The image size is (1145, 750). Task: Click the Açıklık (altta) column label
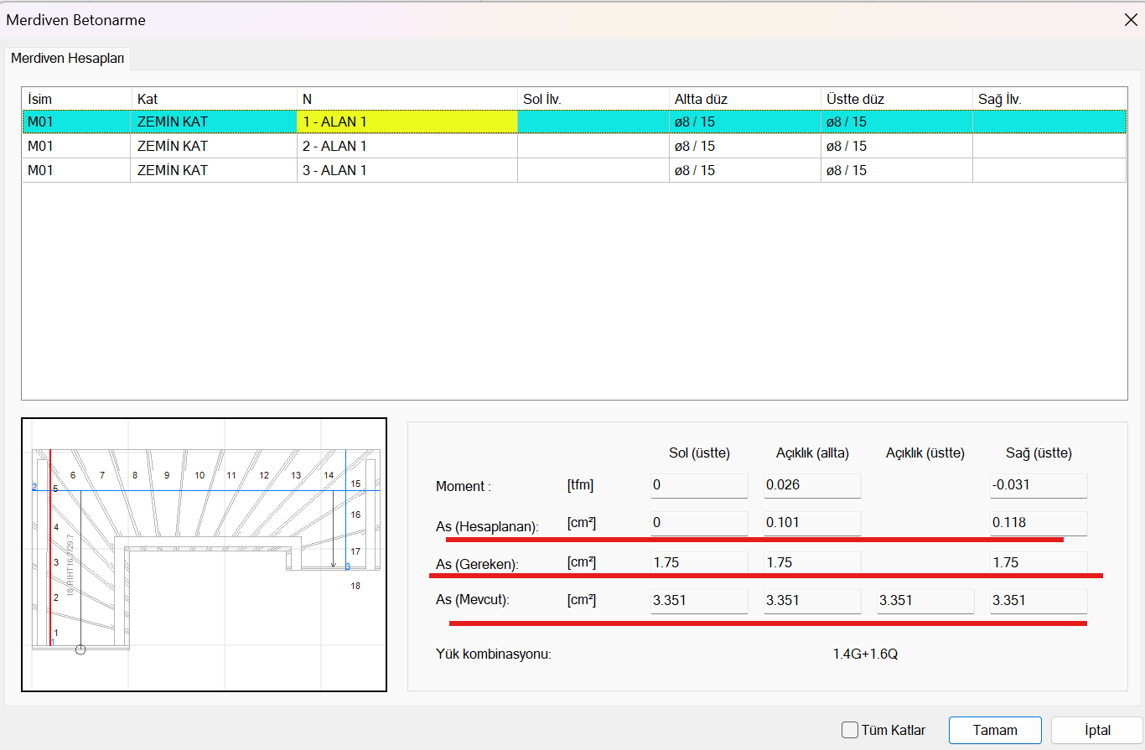812,453
